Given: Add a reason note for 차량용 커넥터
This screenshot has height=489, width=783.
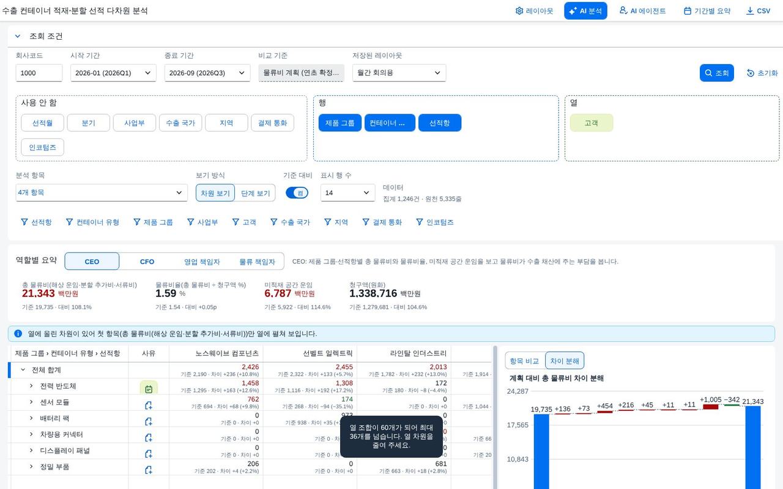Looking at the screenshot, I should [x=149, y=437].
